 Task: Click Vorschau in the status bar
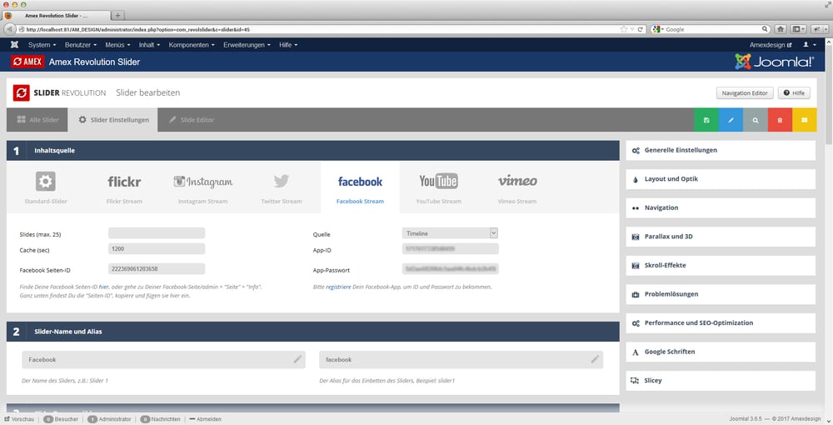tap(19, 419)
